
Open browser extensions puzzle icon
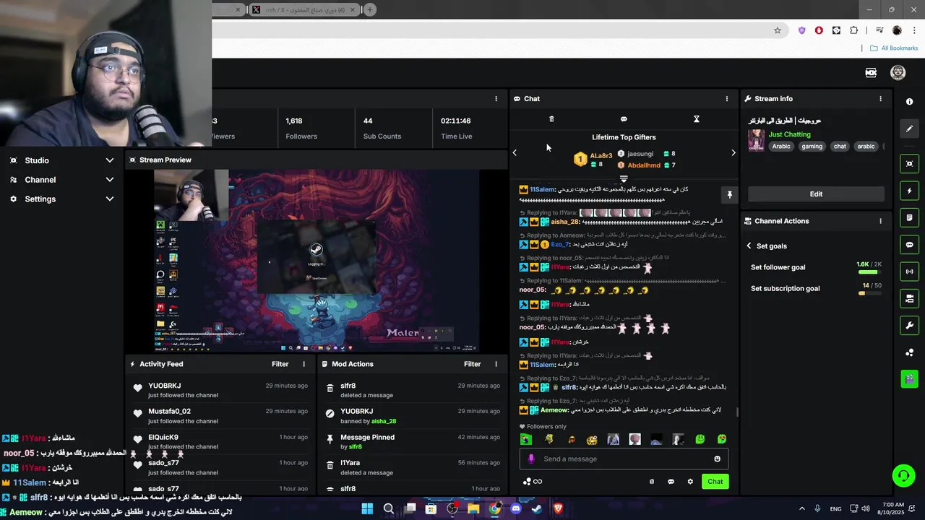coord(854,30)
